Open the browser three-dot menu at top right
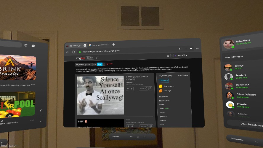 coord(198,48)
